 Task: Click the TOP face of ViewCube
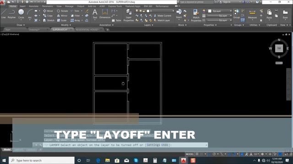pyautogui.click(x=279, y=48)
